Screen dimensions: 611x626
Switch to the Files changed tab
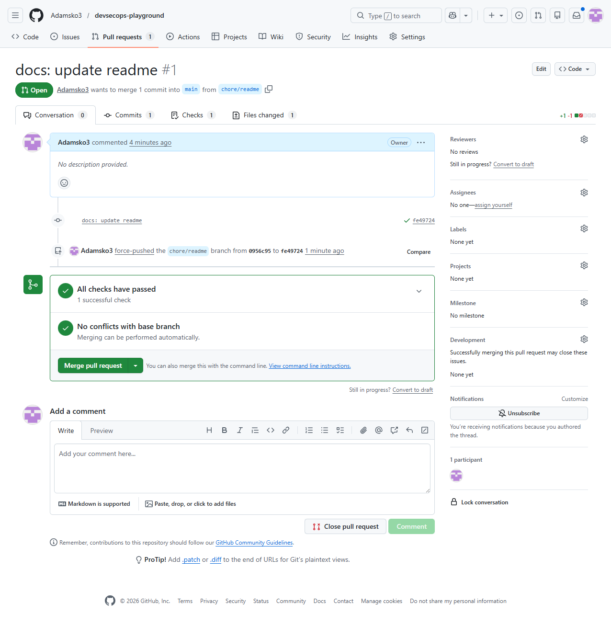point(263,115)
